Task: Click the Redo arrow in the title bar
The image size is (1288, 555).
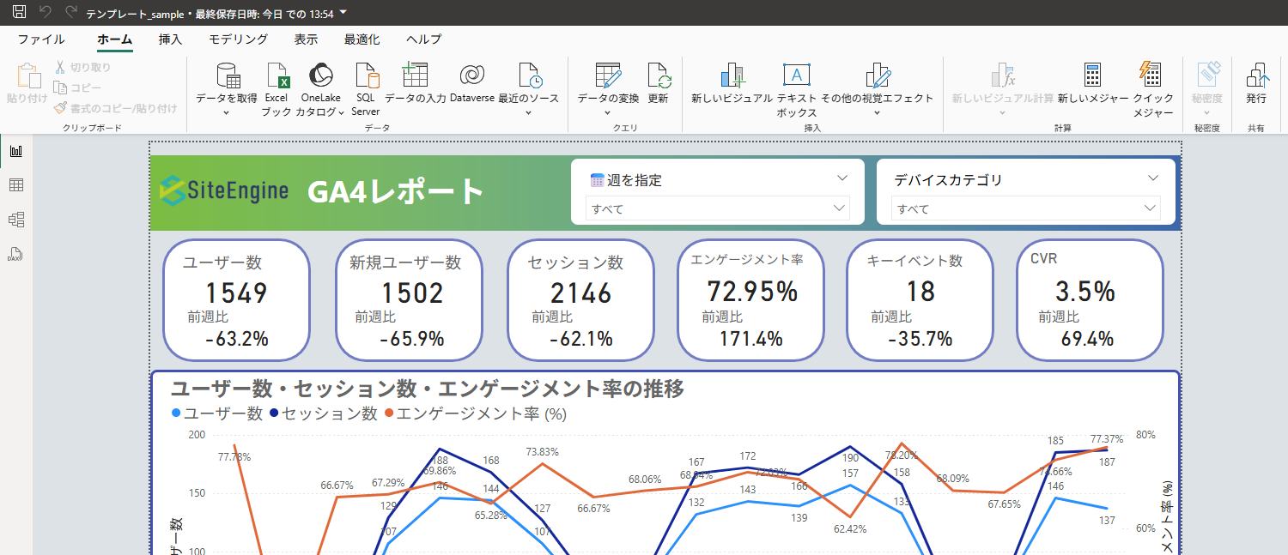Action: pyautogui.click(x=71, y=13)
